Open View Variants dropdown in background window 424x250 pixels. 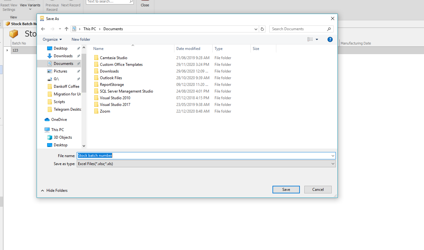click(x=30, y=7)
